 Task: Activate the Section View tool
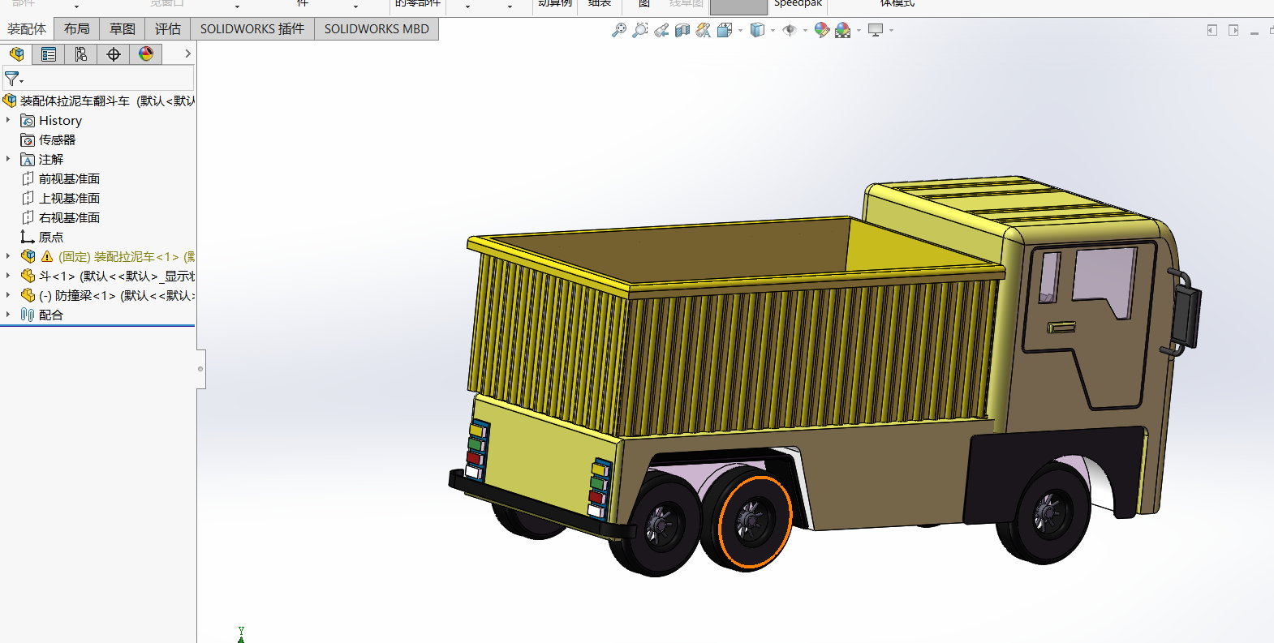pos(682,30)
